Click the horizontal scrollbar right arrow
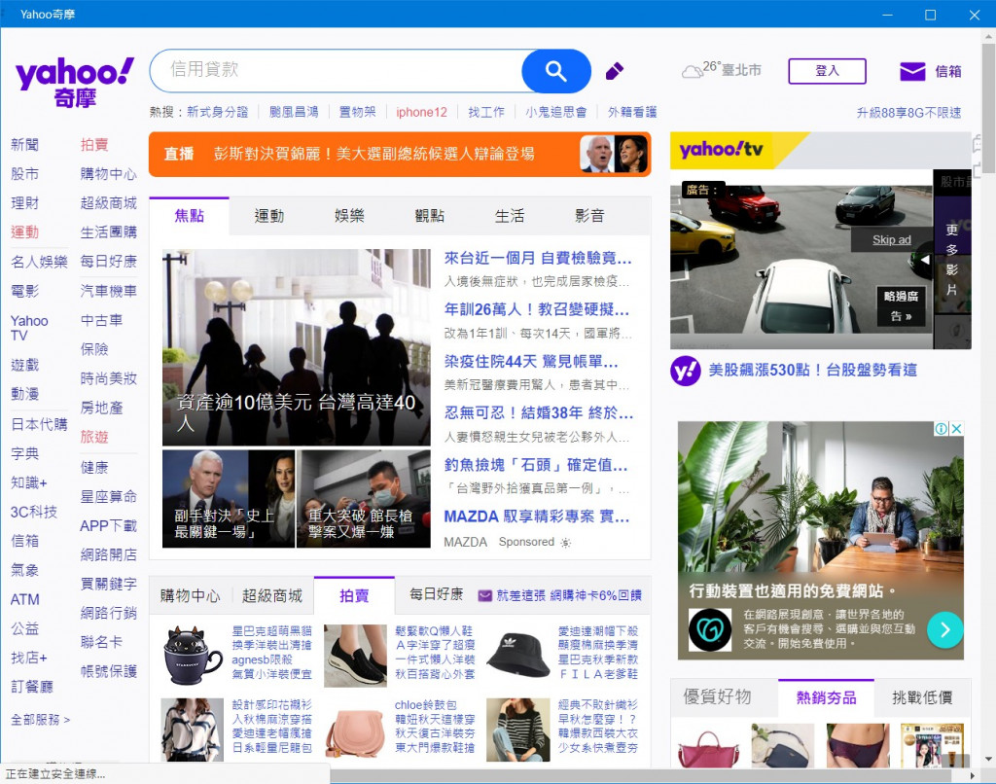 coord(973,776)
